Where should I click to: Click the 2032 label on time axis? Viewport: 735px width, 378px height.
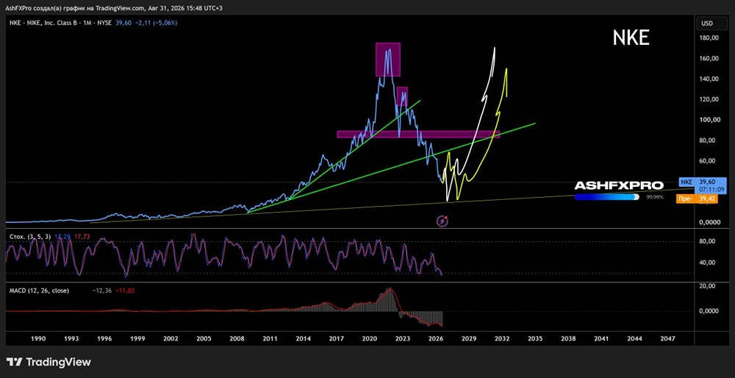(502, 338)
